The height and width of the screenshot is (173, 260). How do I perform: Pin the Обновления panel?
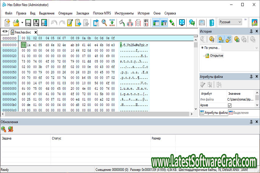point(251,122)
